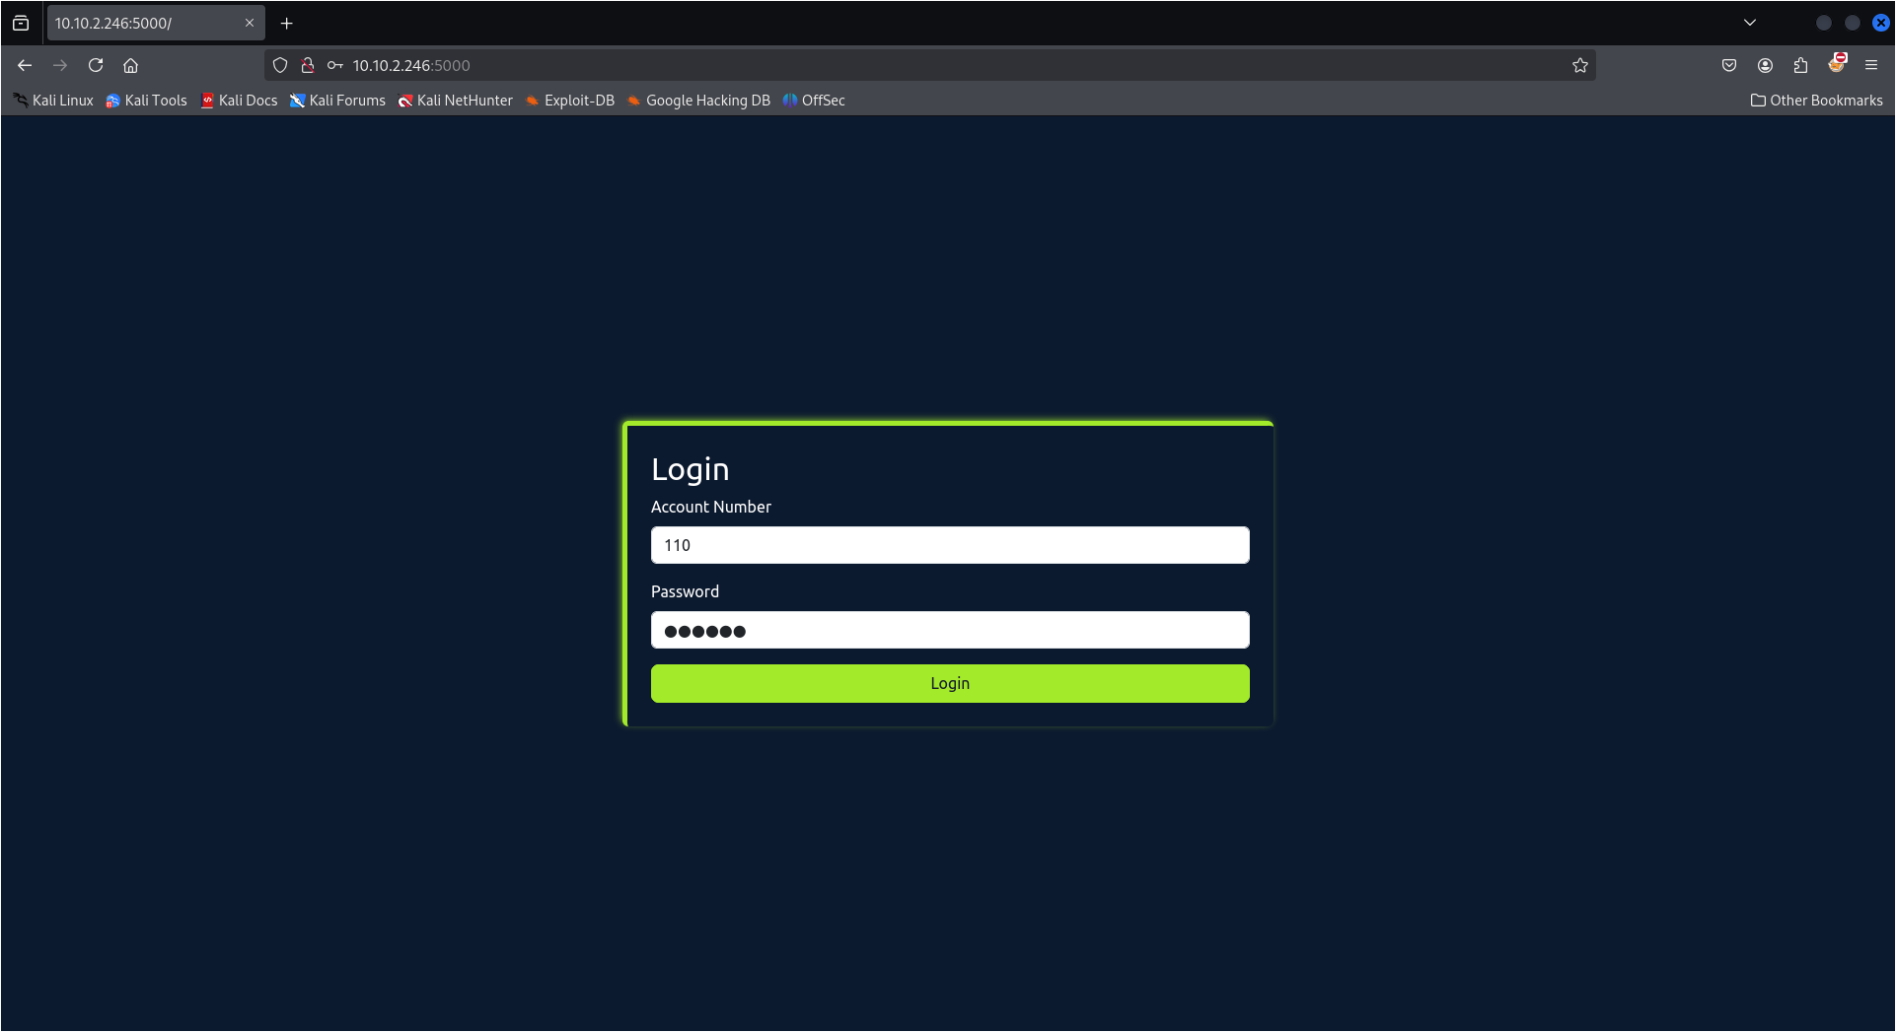Open the Firefox account icon

pos(1765,65)
